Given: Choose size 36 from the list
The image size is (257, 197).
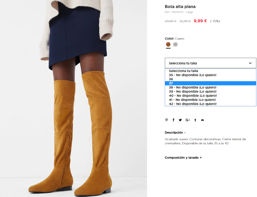Looking at the screenshot, I should tap(210, 79).
